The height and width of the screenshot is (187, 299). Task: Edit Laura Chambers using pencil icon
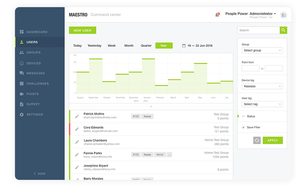pyautogui.click(x=77, y=142)
